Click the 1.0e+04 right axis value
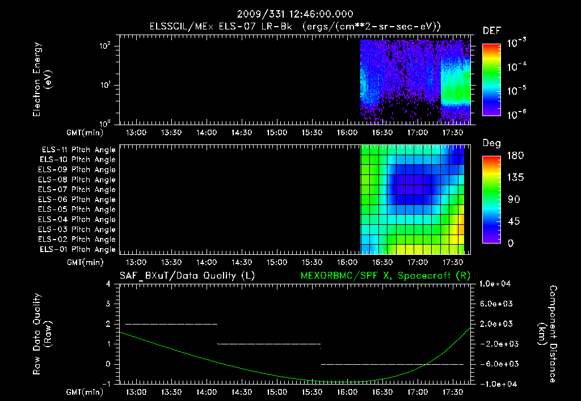 [495, 284]
